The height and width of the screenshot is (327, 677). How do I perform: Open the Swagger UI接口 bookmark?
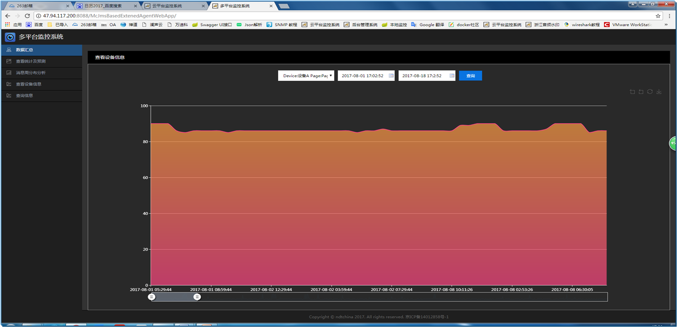coord(212,25)
